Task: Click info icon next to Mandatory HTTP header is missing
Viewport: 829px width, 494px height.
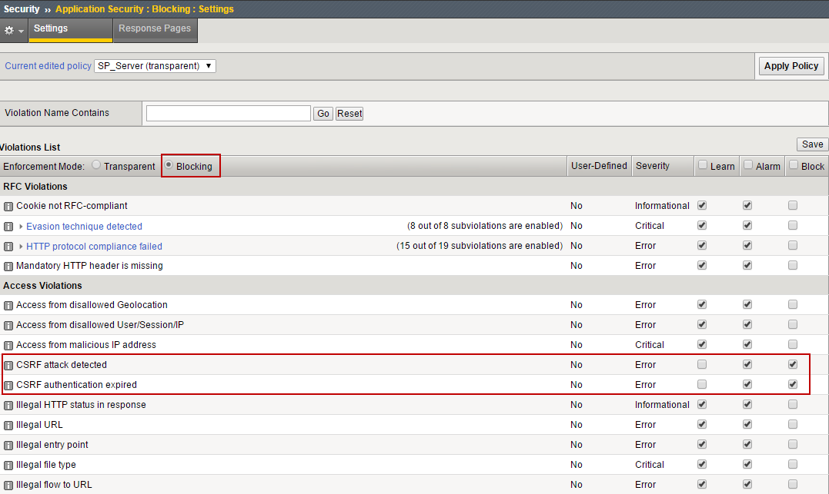Action: tap(8, 266)
